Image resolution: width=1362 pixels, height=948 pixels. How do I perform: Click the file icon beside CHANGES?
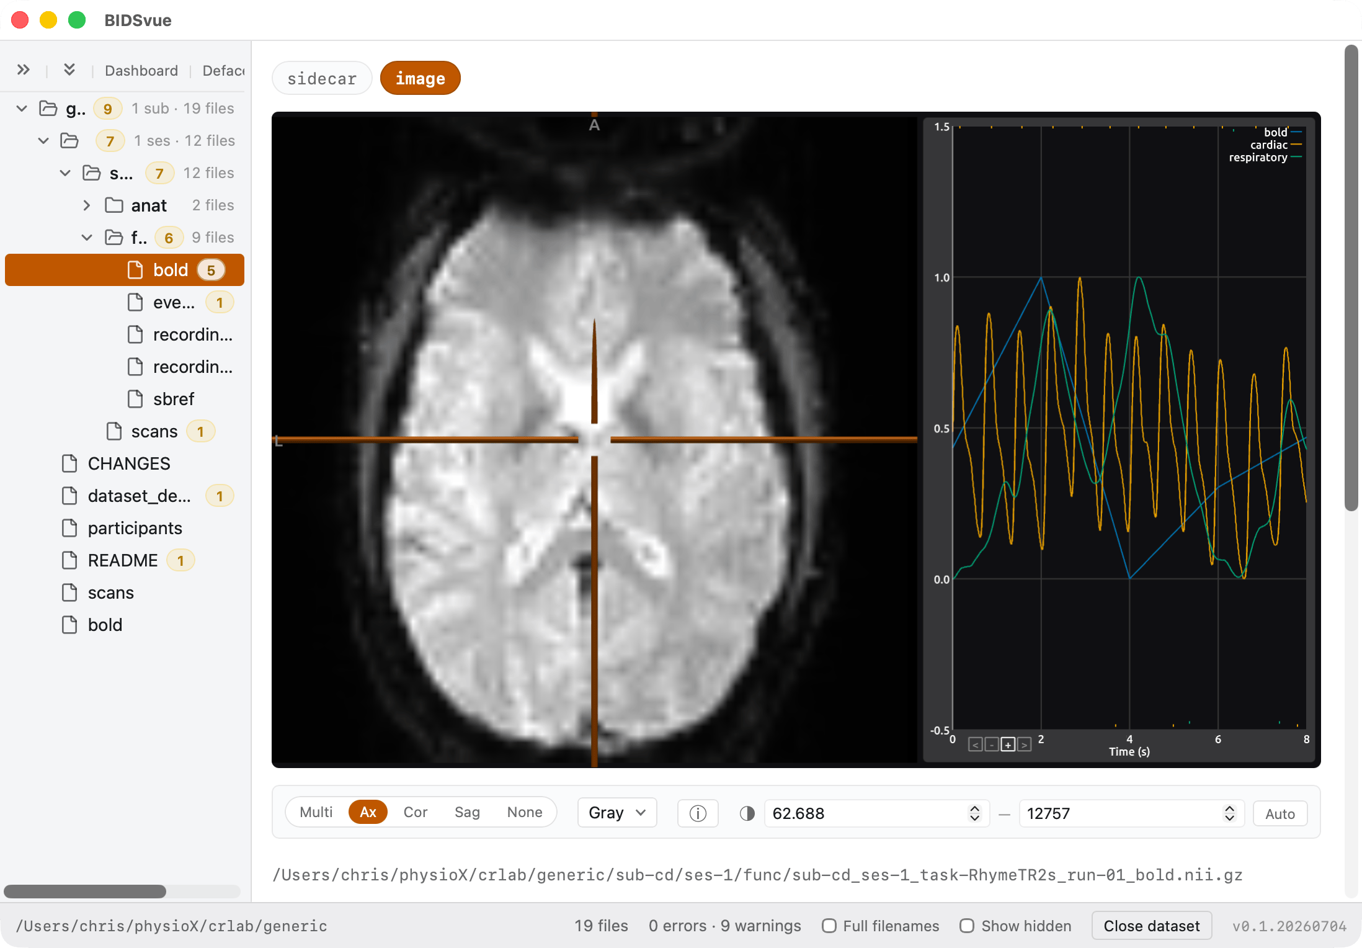pyautogui.click(x=69, y=463)
